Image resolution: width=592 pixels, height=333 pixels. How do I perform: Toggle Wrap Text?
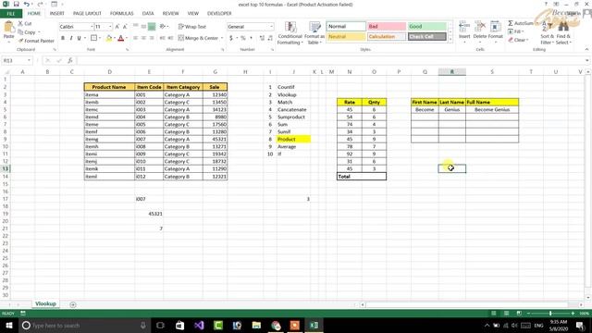pyautogui.click(x=192, y=27)
